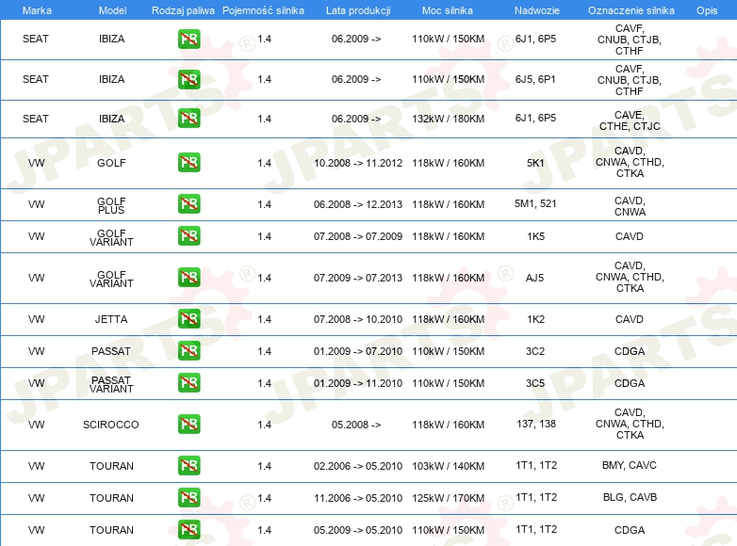
Task: Click the Lata produkcji column header
Action: pyautogui.click(x=358, y=10)
